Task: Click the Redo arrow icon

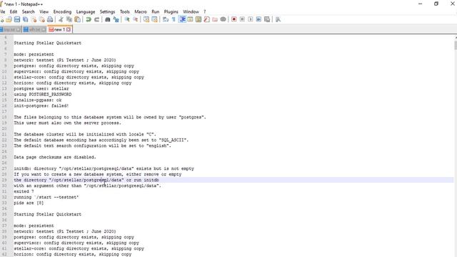Action: pos(96,19)
